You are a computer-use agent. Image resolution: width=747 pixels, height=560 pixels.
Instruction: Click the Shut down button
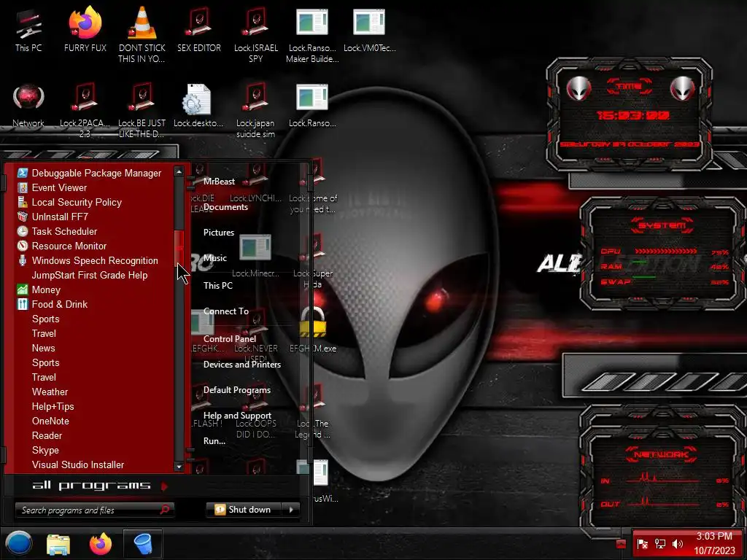(x=244, y=510)
